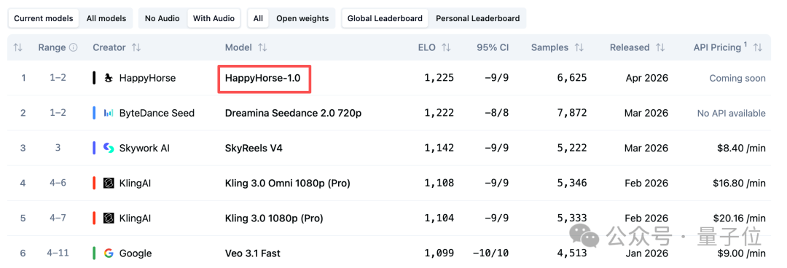Image resolution: width=787 pixels, height=268 pixels.
Task: Sort by the Creator column arrows
Action: (x=136, y=47)
